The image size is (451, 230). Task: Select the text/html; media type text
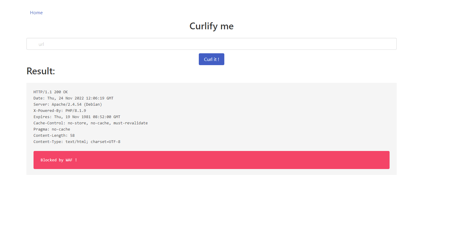[77, 142]
